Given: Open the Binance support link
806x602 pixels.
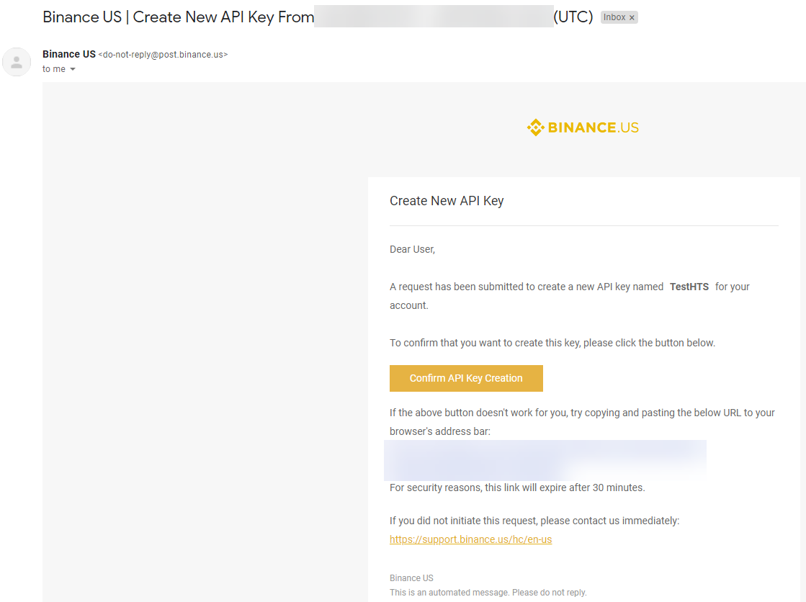Looking at the screenshot, I should click(x=470, y=539).
